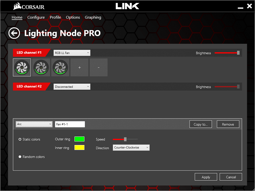255x191 pixels.
Task: Click the LED channel #1 Brightness slider
Action: coord(227,53)
